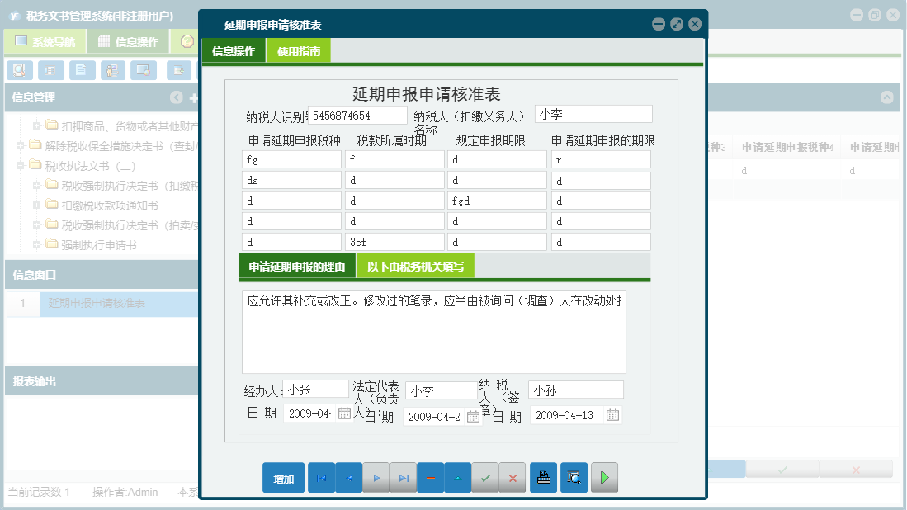
Task: Collapse the 信息管理 panel
Action: coord(176,97)
